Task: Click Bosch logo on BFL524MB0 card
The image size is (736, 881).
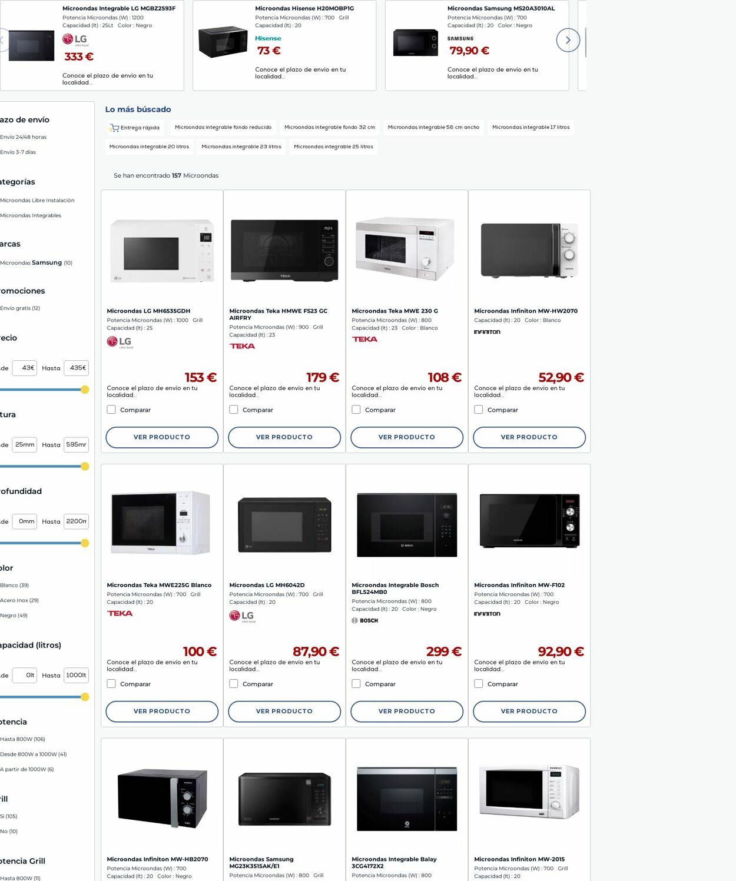Action: (364, 620)
